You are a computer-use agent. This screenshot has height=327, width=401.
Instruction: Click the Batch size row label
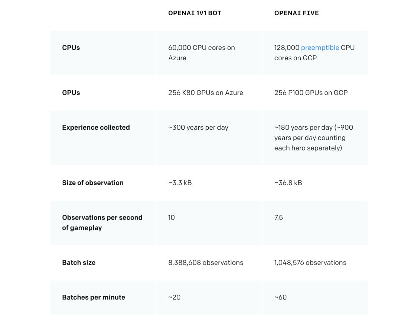[x=79, y=262]
